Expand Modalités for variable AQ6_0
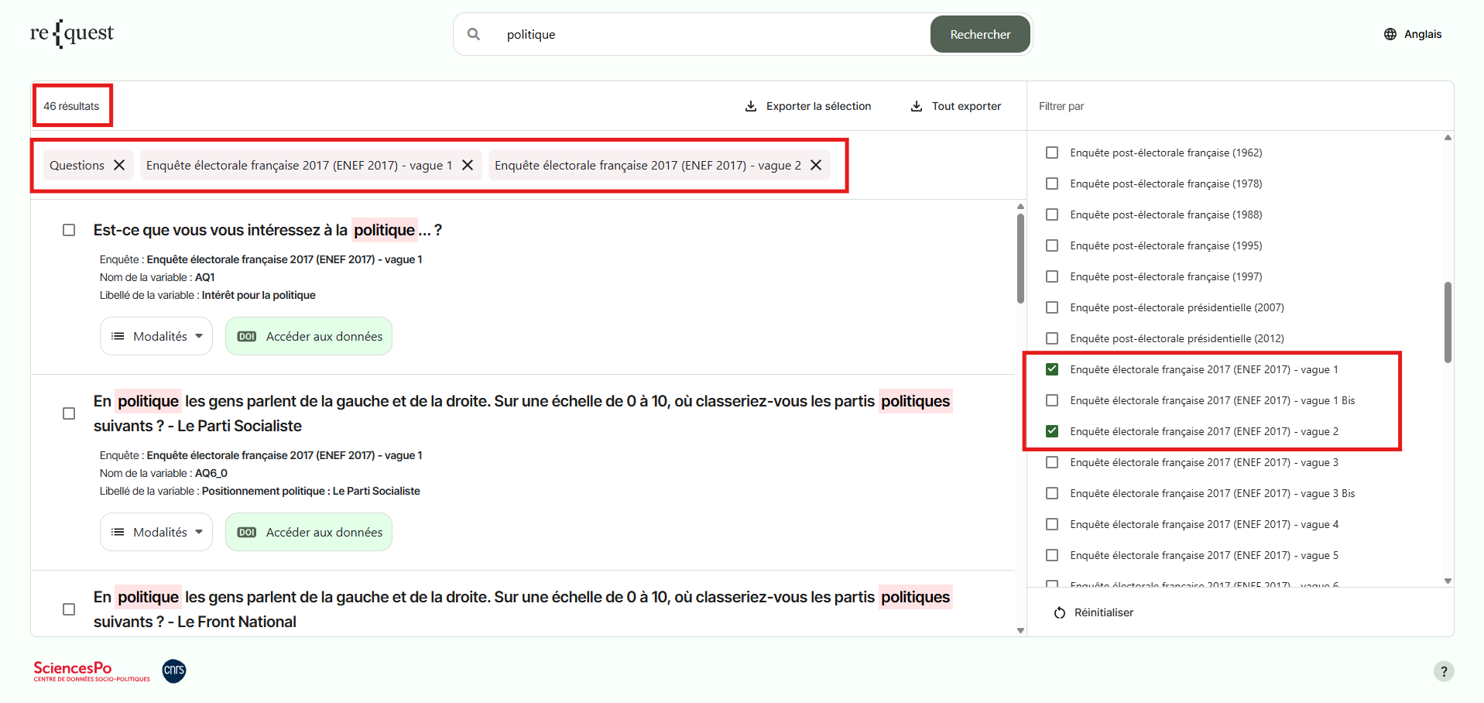The image size is (1484, 703). tap(156, 532)
